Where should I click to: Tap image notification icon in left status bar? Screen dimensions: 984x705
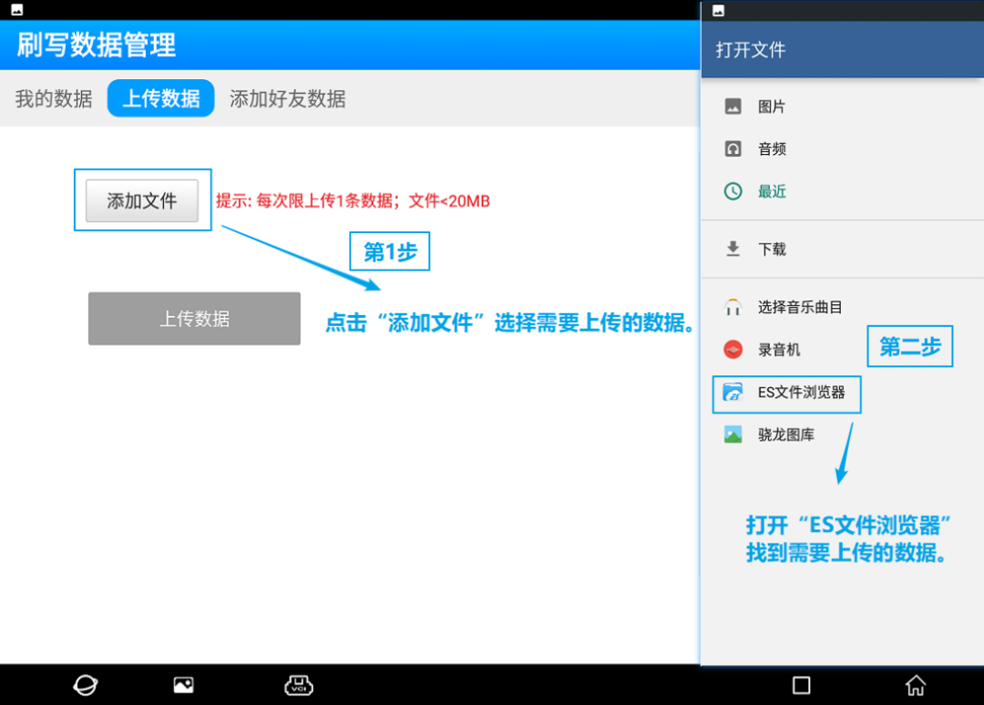17,9
